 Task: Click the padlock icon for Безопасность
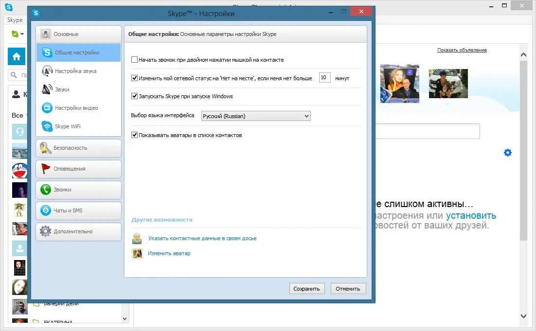(x=45, y=148)
